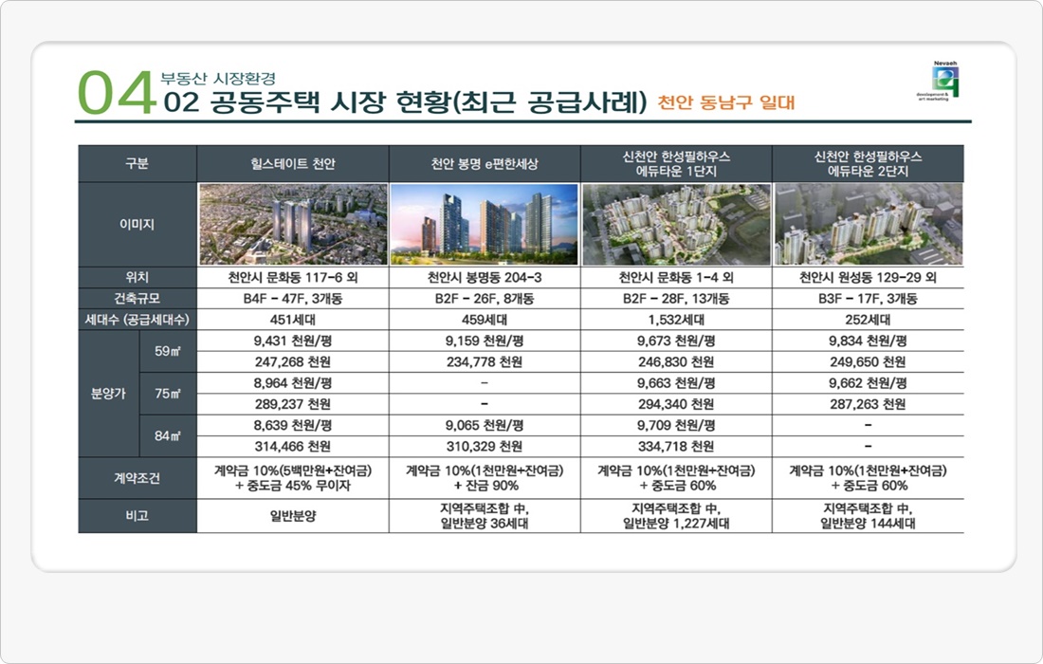Click the 건축규모 row label
Screen dimensions: 1043x664
point(137,299)
